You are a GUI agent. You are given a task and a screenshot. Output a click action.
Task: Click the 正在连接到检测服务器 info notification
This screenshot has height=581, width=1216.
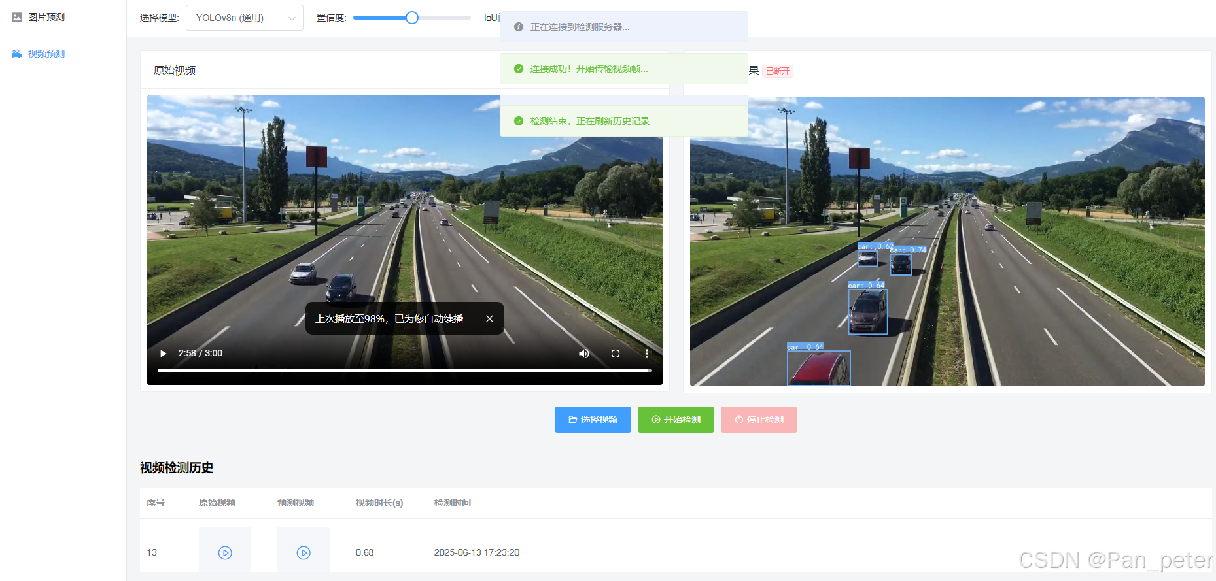(624, 27)
